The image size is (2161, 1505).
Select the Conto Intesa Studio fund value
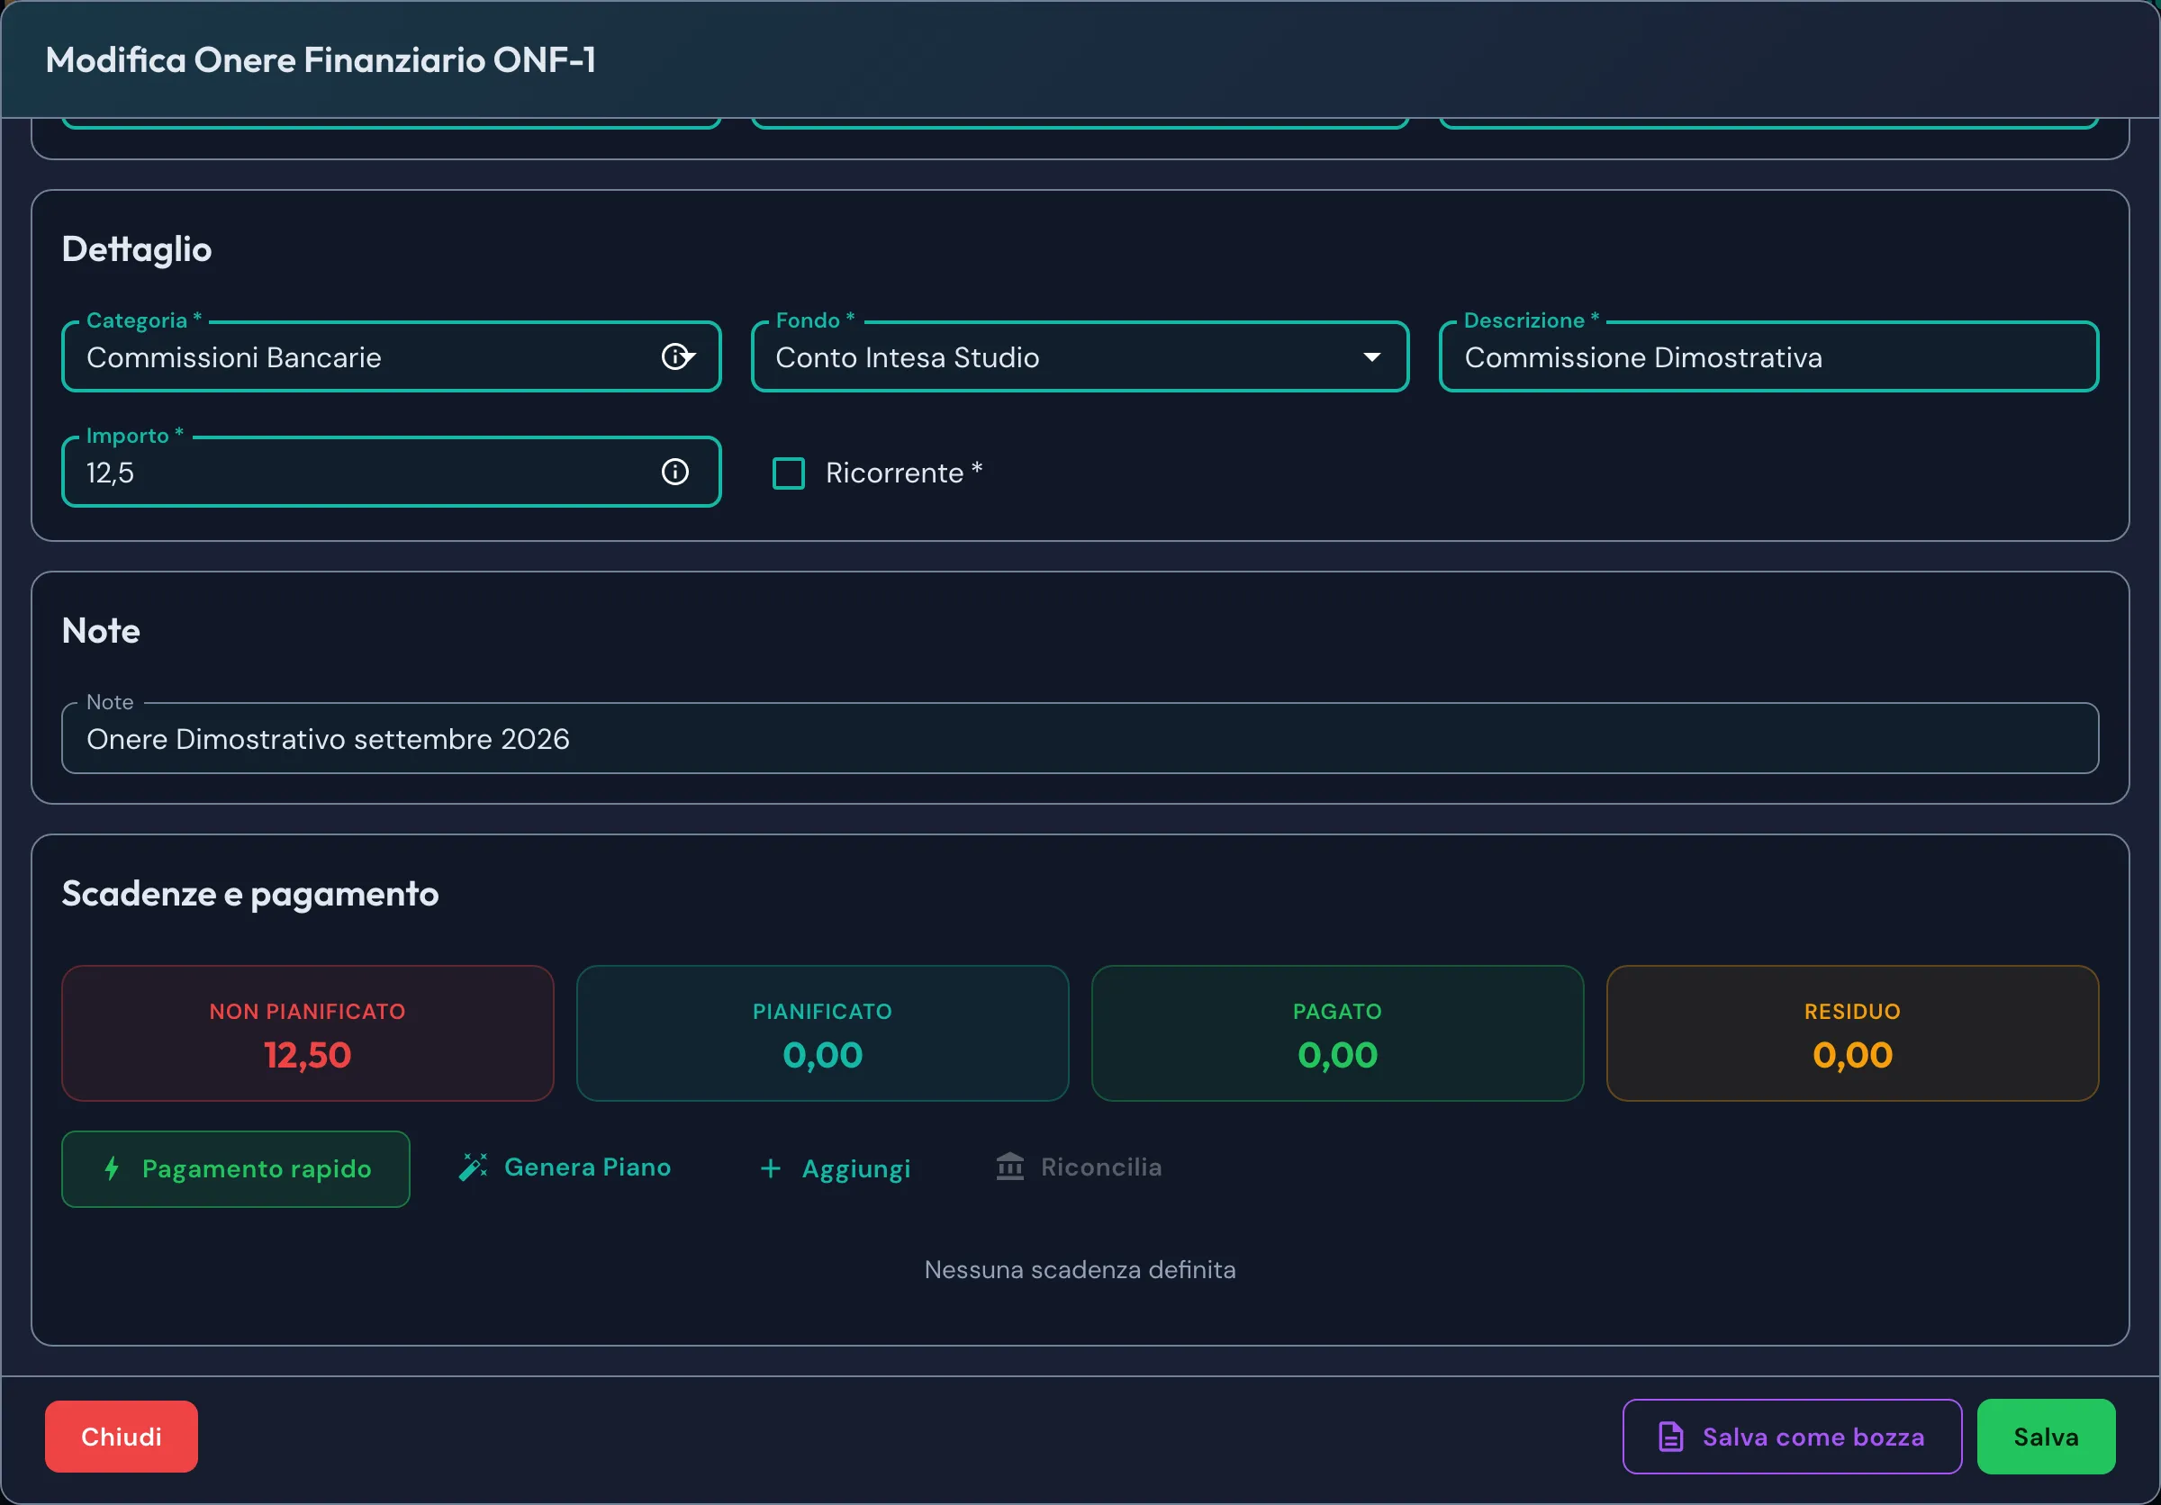point(908,357)
